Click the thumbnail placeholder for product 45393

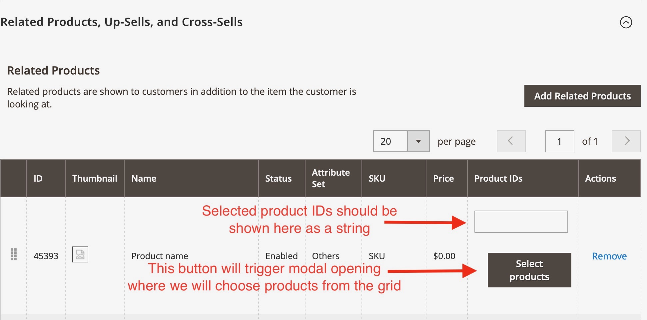pyautogui.click(x=80, y=255)
